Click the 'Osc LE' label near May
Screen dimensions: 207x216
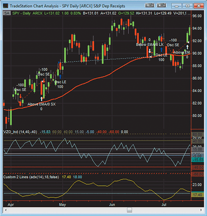(x=60, y=82)
